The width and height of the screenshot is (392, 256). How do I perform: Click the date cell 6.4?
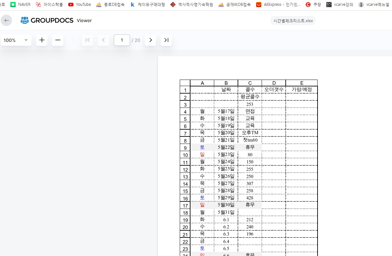click(226, 241)
